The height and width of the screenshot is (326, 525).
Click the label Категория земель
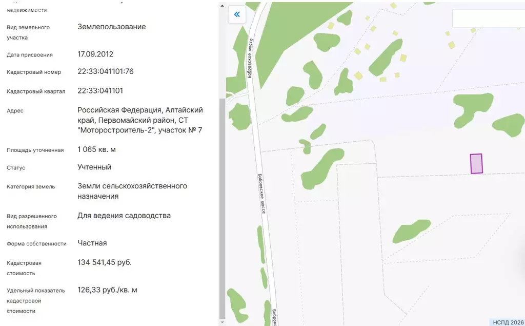coord(31,187)
